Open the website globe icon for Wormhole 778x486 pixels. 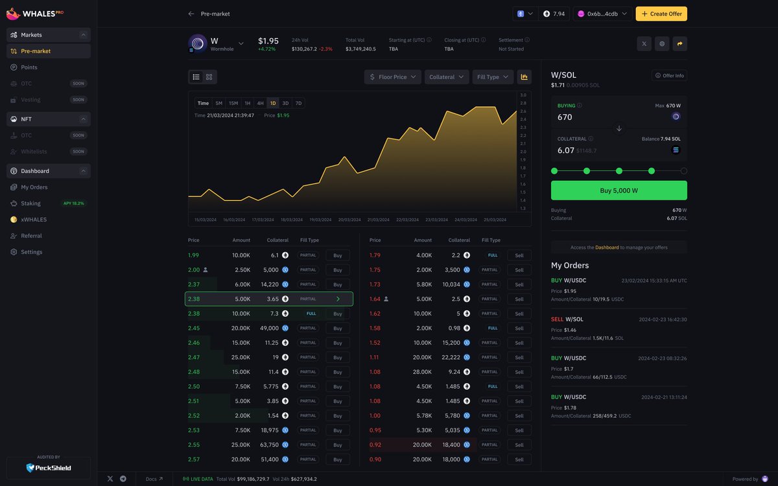662,43
